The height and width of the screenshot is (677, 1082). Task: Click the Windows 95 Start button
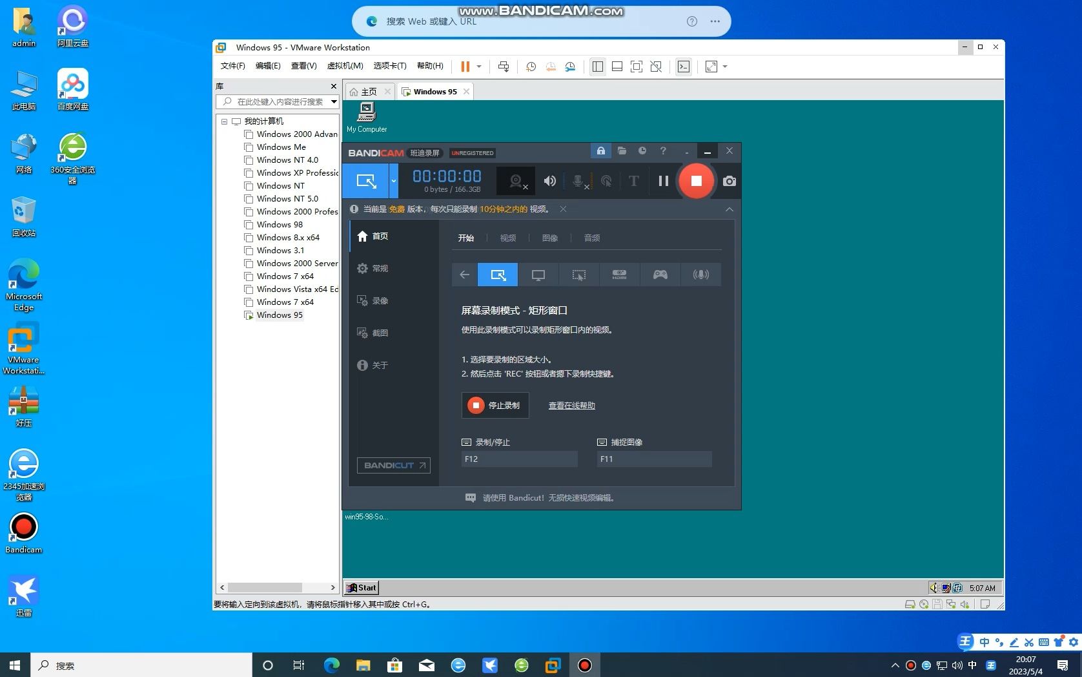point(362,588)
